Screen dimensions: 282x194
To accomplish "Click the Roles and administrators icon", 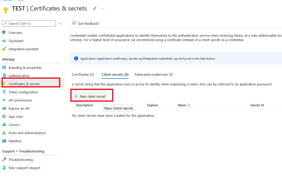I will [x=4, y=133].
